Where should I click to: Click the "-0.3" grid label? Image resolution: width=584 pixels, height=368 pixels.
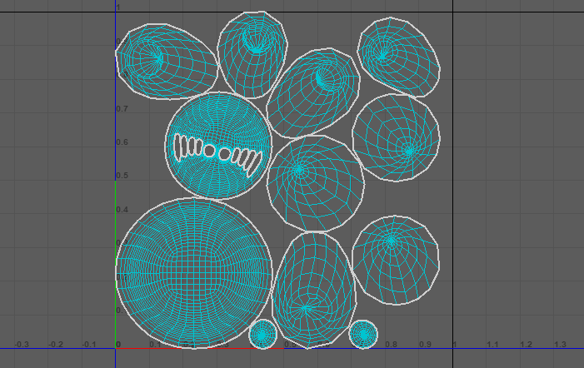point(22,345)
